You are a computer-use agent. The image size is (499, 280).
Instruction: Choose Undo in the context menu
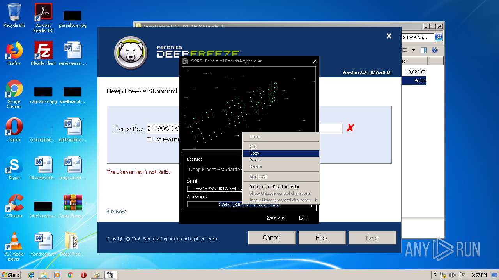point(281,136)
